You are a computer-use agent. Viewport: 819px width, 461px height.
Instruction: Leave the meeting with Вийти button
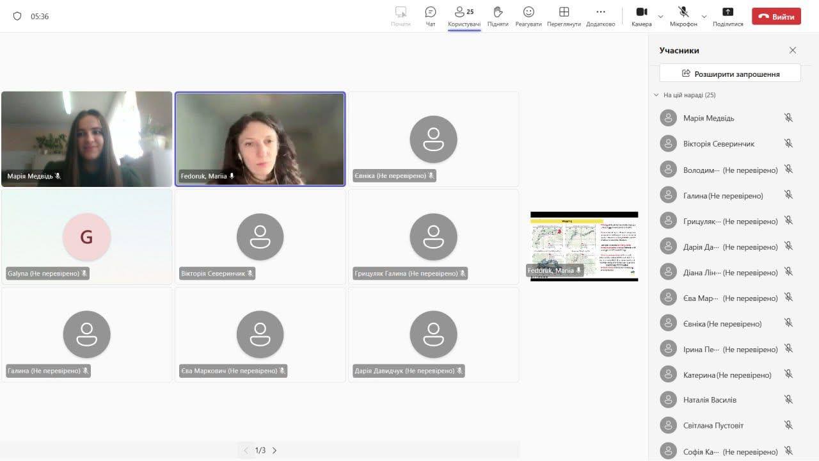tap(776, 17)
